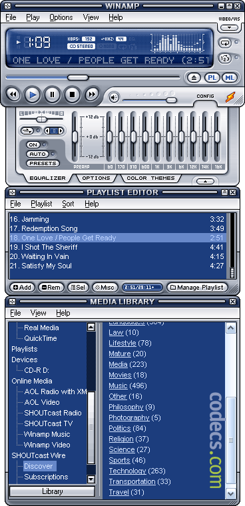The width and height of the screenshot is (245, 506).
Task: Open the Manage Playlist dropdown
Action: point(197,287)
